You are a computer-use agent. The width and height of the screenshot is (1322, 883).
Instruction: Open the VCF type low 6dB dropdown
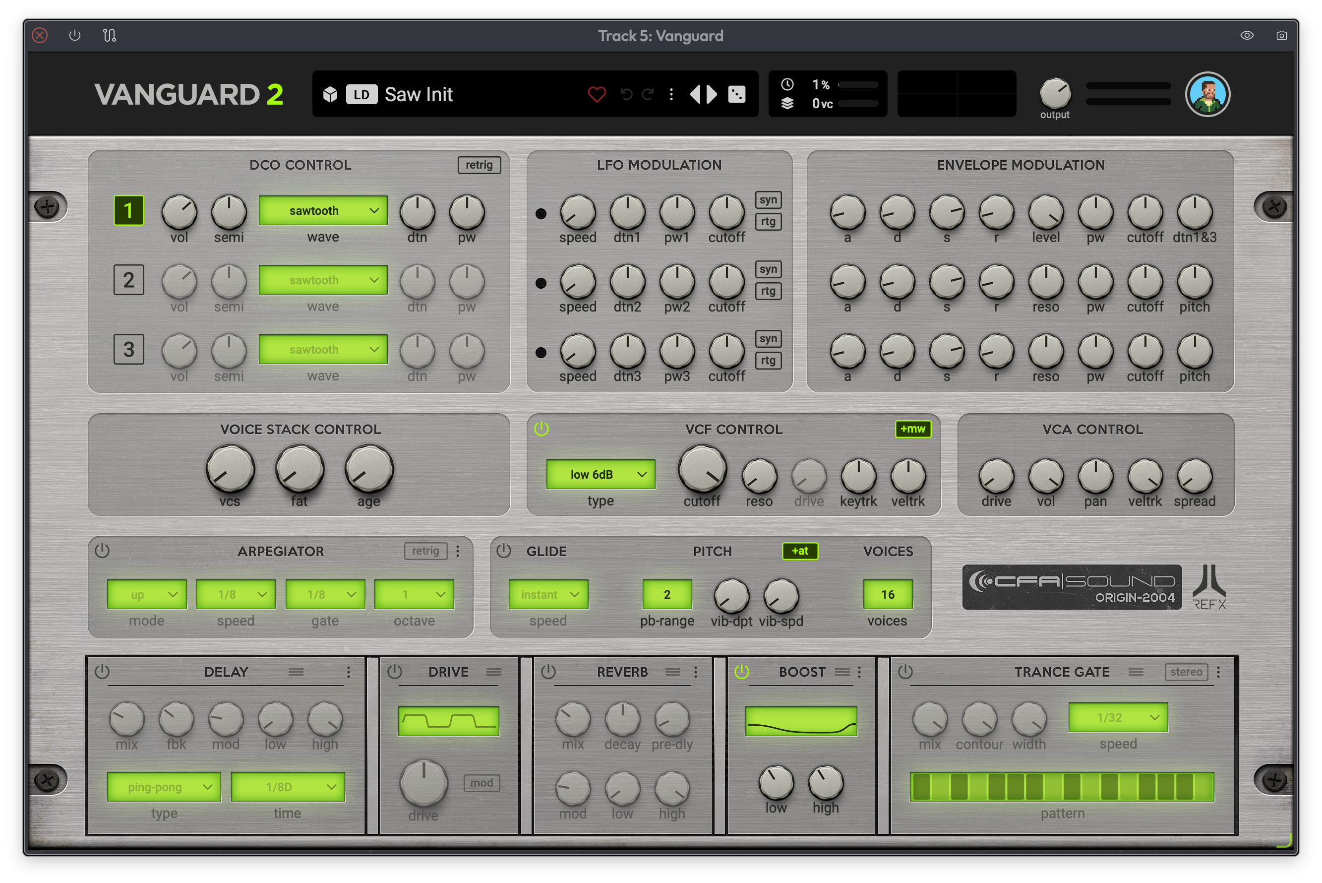pos(601,474)
